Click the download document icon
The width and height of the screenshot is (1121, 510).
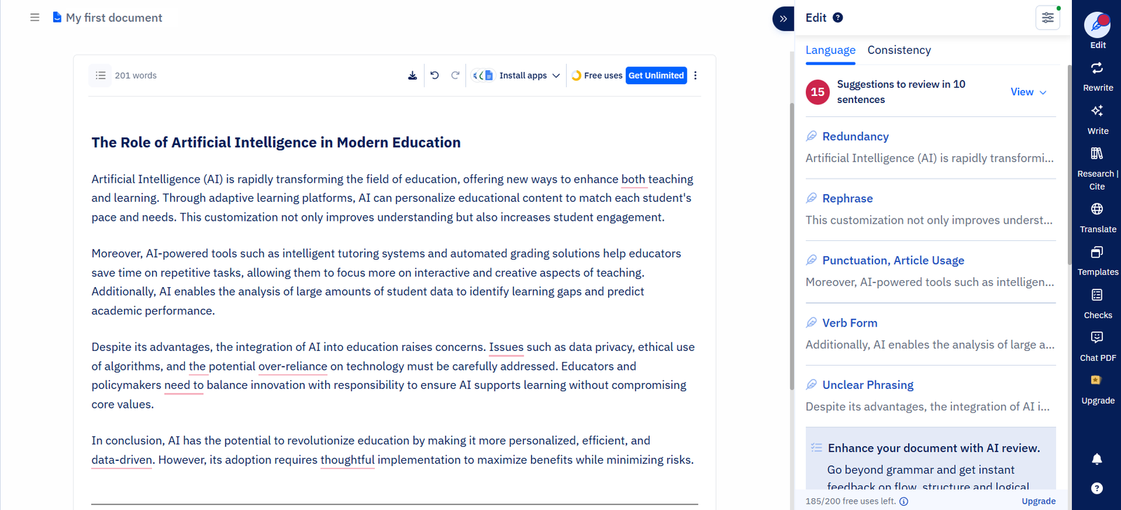tap(413, 76)
